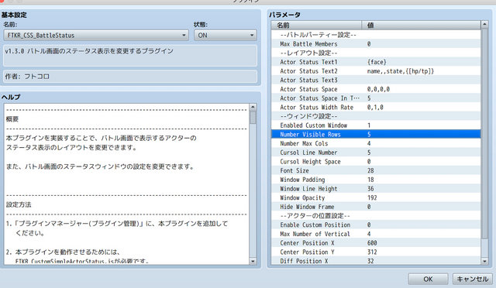Select the Diff Position X row

point(376,261)
